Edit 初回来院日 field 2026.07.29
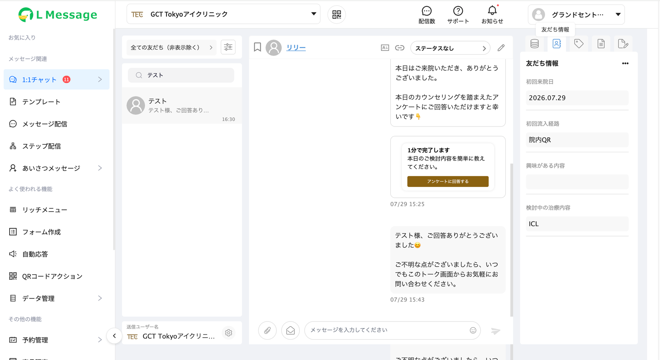Viewport: 660px width, 360px height. point(577,98)
